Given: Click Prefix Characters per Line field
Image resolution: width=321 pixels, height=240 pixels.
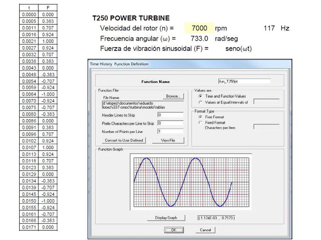Looking at the screenshot, I should click(170, 123).
